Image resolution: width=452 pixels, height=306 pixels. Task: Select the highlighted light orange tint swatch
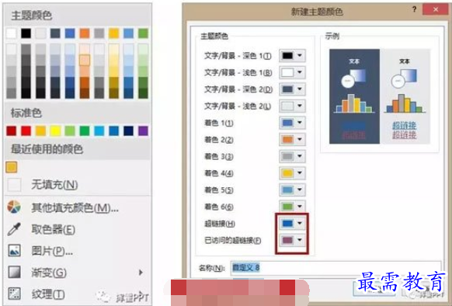click(85, 60)
